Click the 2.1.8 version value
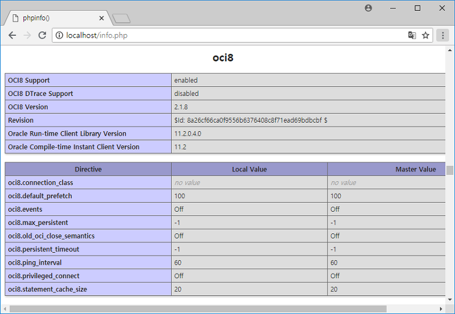 tap(181, 107)
